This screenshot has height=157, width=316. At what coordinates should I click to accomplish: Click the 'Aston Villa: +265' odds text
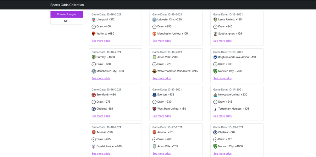(x=168, y=146)
